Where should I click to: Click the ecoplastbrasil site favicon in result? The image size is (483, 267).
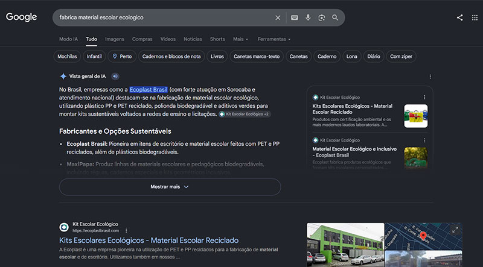point(64,227)
